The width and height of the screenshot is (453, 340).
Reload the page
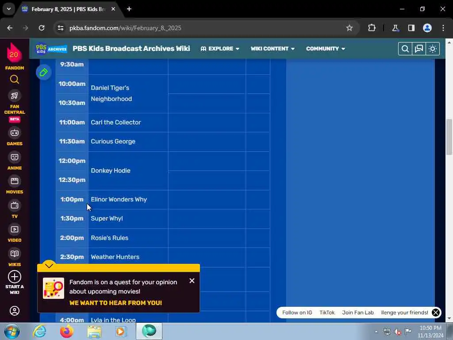tap(42, 28)
